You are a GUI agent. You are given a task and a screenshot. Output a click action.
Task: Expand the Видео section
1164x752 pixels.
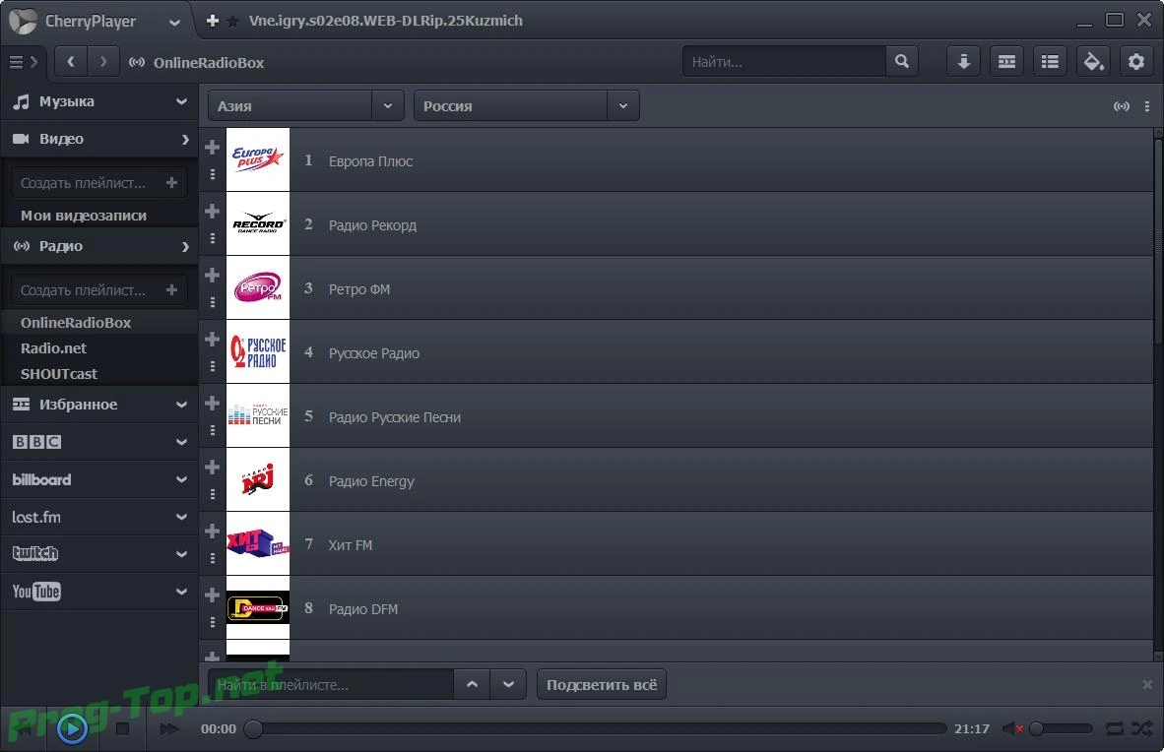(x=99, y=139)
